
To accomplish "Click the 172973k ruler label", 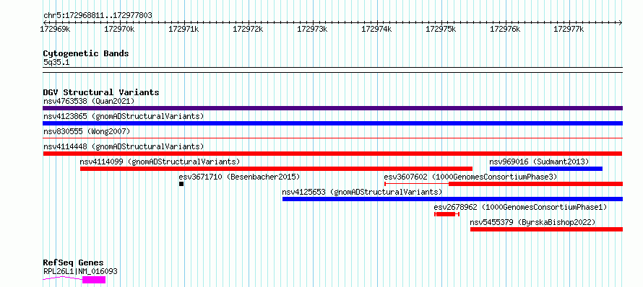I will [x=312, y=29].
